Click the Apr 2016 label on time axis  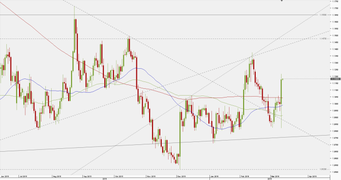[313, 176]
